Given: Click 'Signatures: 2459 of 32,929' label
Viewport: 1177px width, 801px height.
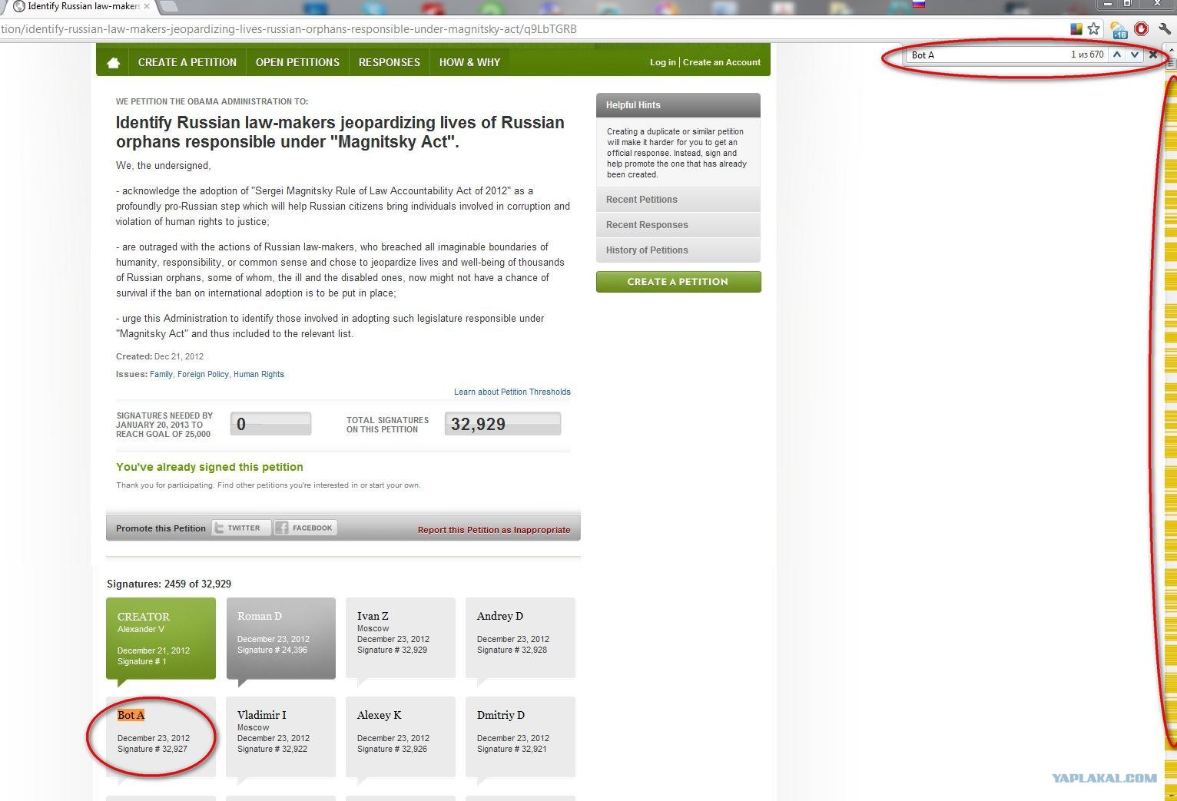Looking at the screenshot, I should [169, 584].
